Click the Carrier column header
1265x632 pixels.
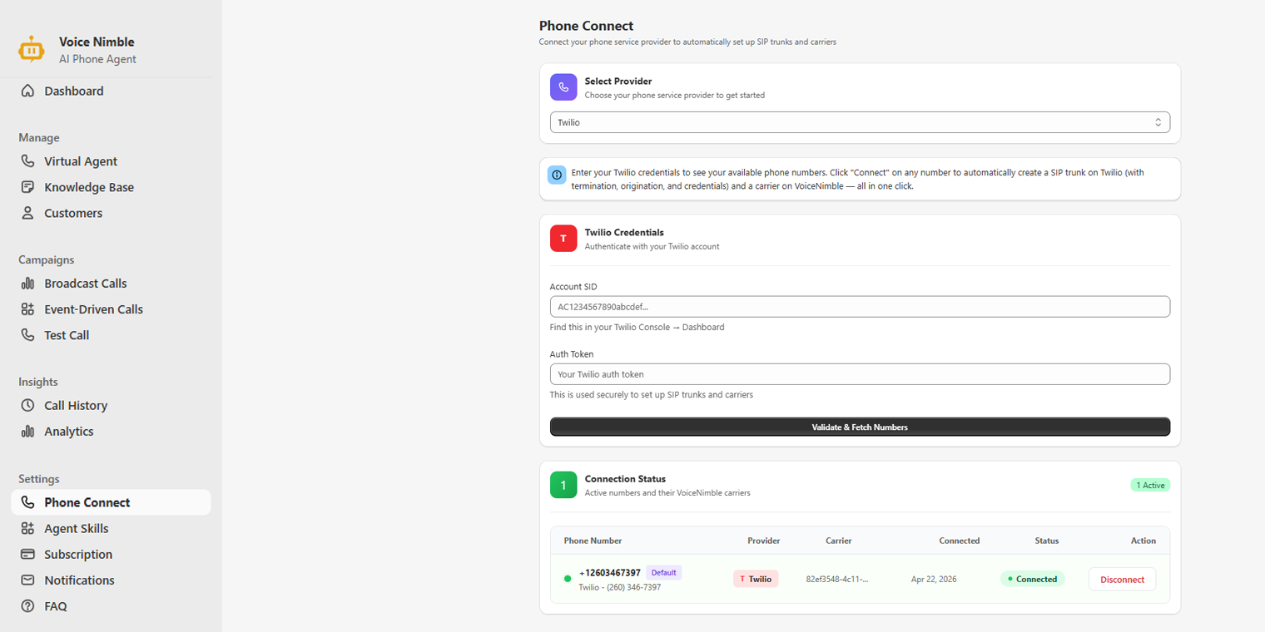(839, 541)
